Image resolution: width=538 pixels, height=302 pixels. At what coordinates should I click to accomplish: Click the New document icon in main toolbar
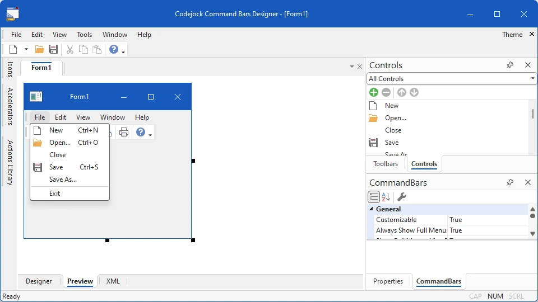[x=13, y=49]
